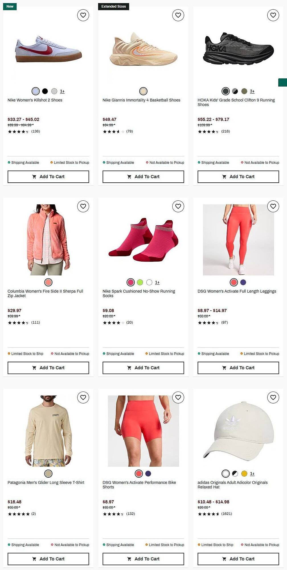Show more adidas hat colors via 1+
The width and height of the screenshot is (287, 570).
click(x=252, y=474)
